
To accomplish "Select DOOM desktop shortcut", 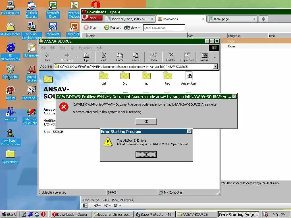I will tap(11, 93).
